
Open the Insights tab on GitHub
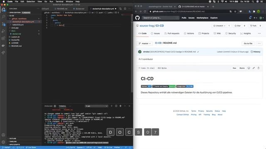point(246,34)
